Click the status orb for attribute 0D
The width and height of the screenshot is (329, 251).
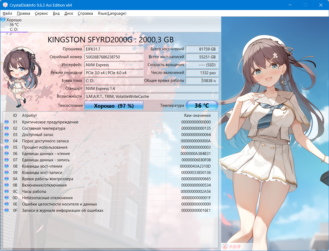pyautogui.click(x=7, y=198)
